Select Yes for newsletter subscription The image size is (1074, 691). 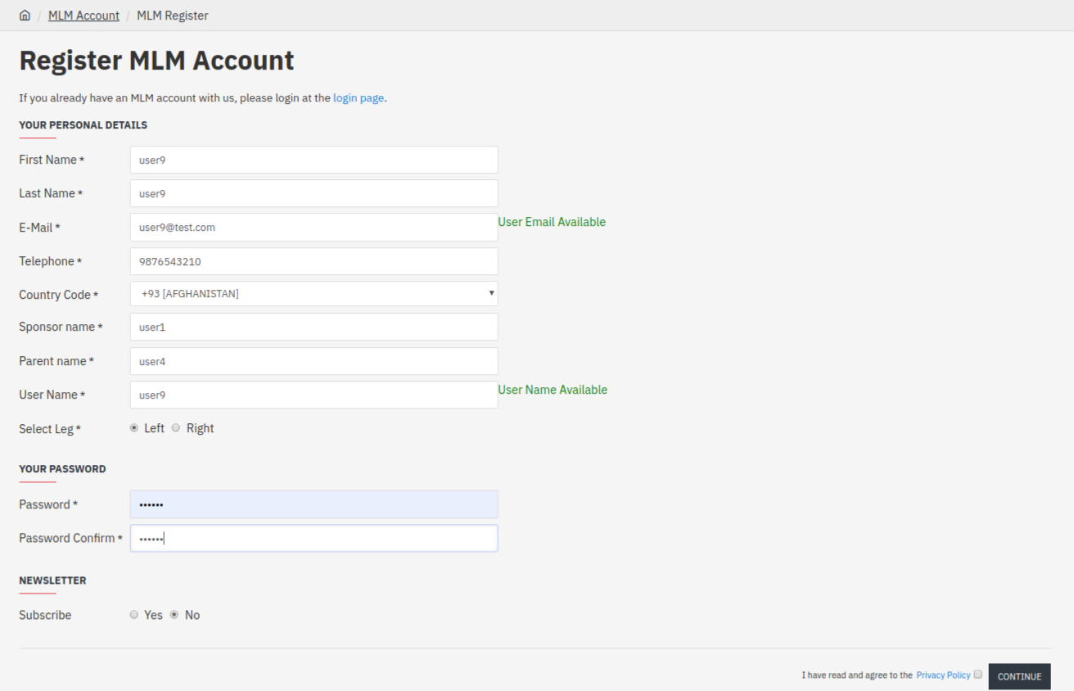pyautogui.click(x=134, y=615)
